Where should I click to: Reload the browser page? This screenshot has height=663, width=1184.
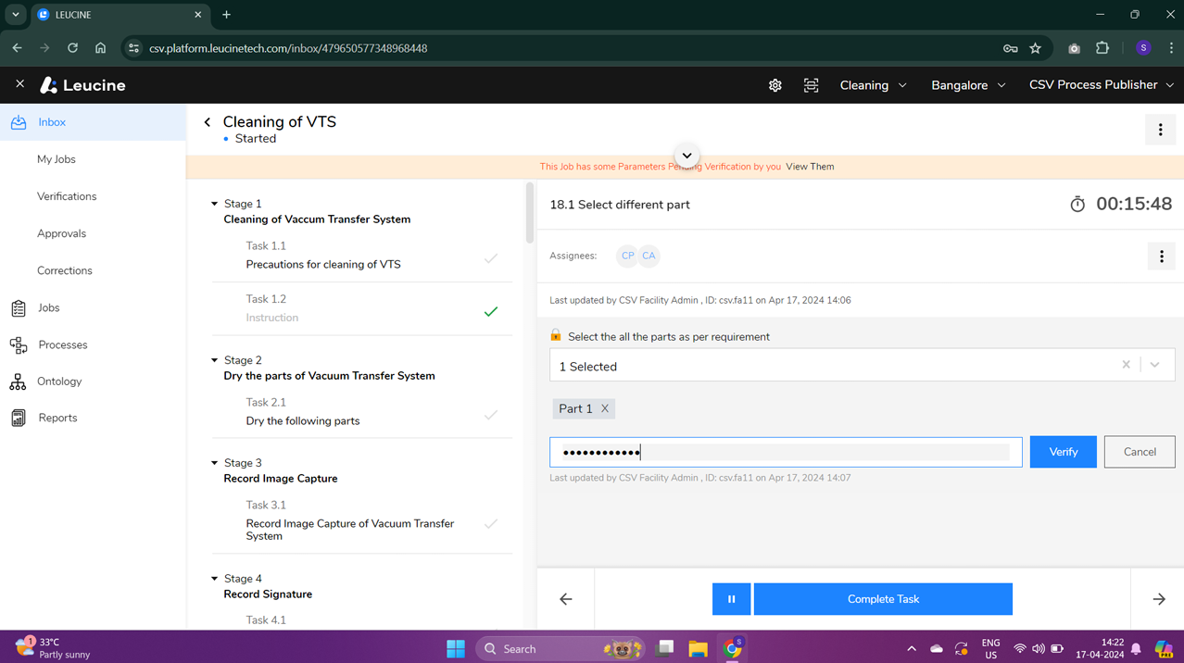pos(72,48)
